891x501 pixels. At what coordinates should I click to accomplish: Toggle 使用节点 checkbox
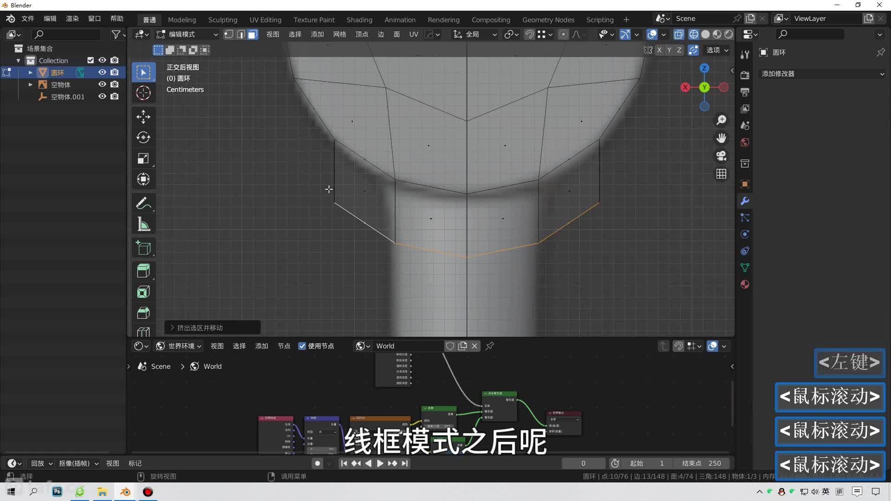[302, 346]
